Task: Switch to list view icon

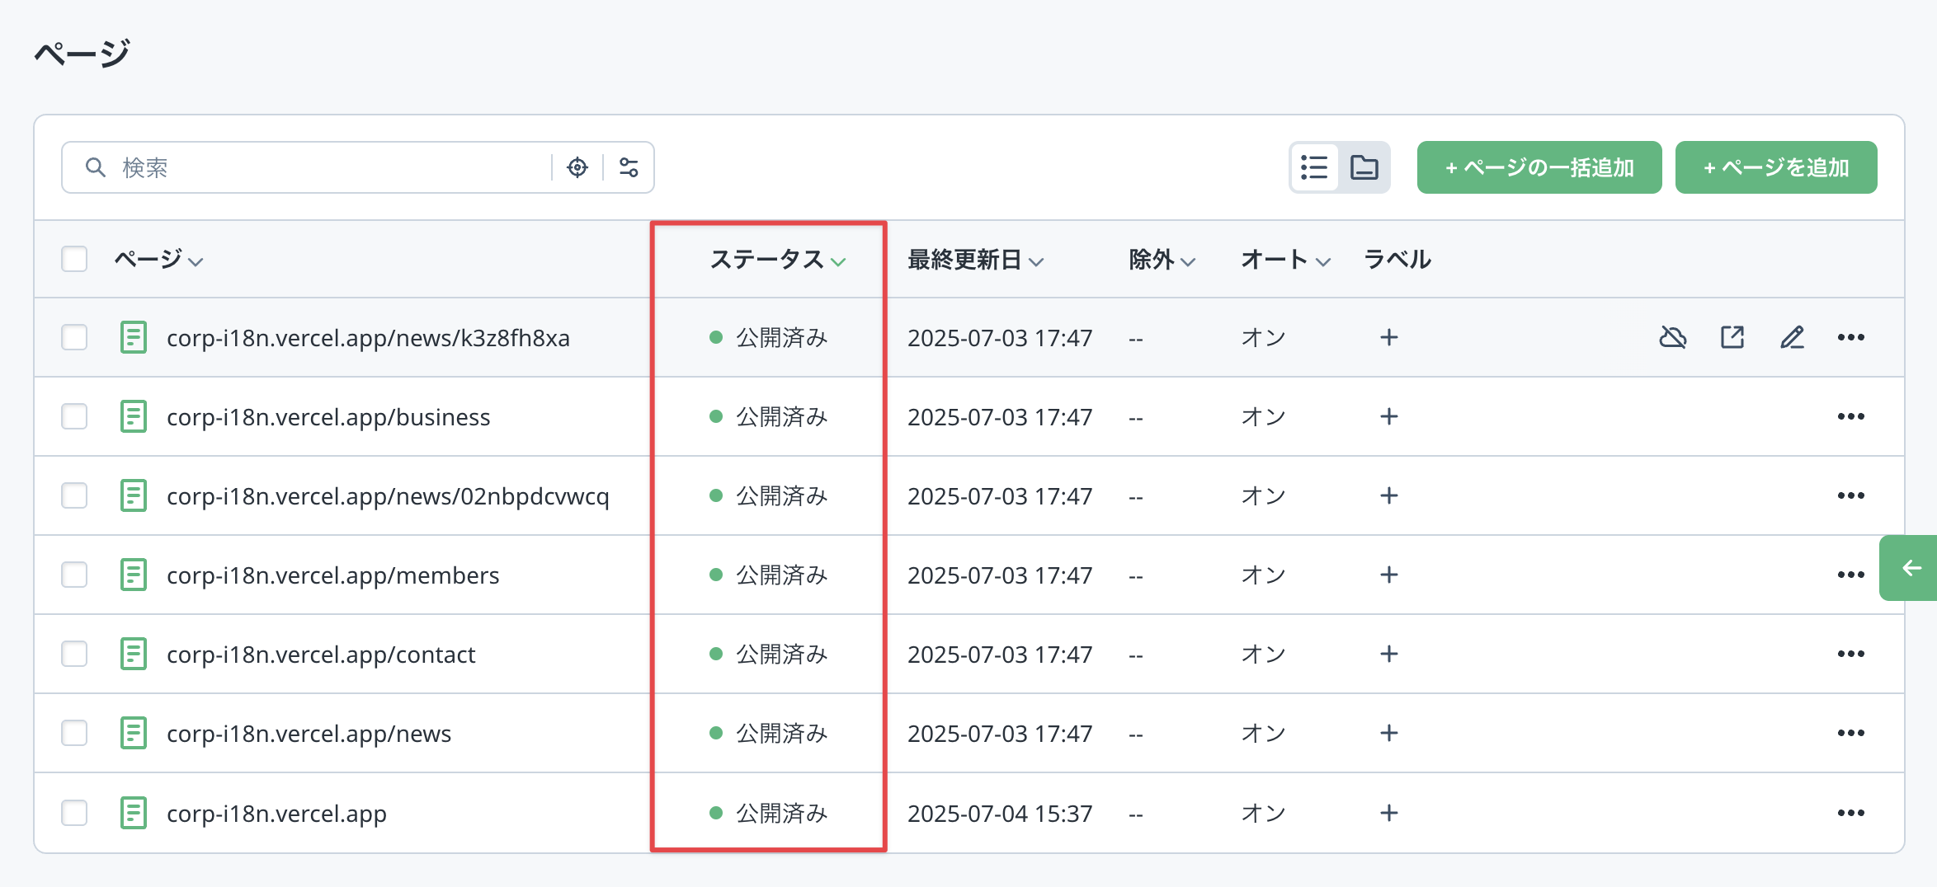Action: coord(1314,167)
